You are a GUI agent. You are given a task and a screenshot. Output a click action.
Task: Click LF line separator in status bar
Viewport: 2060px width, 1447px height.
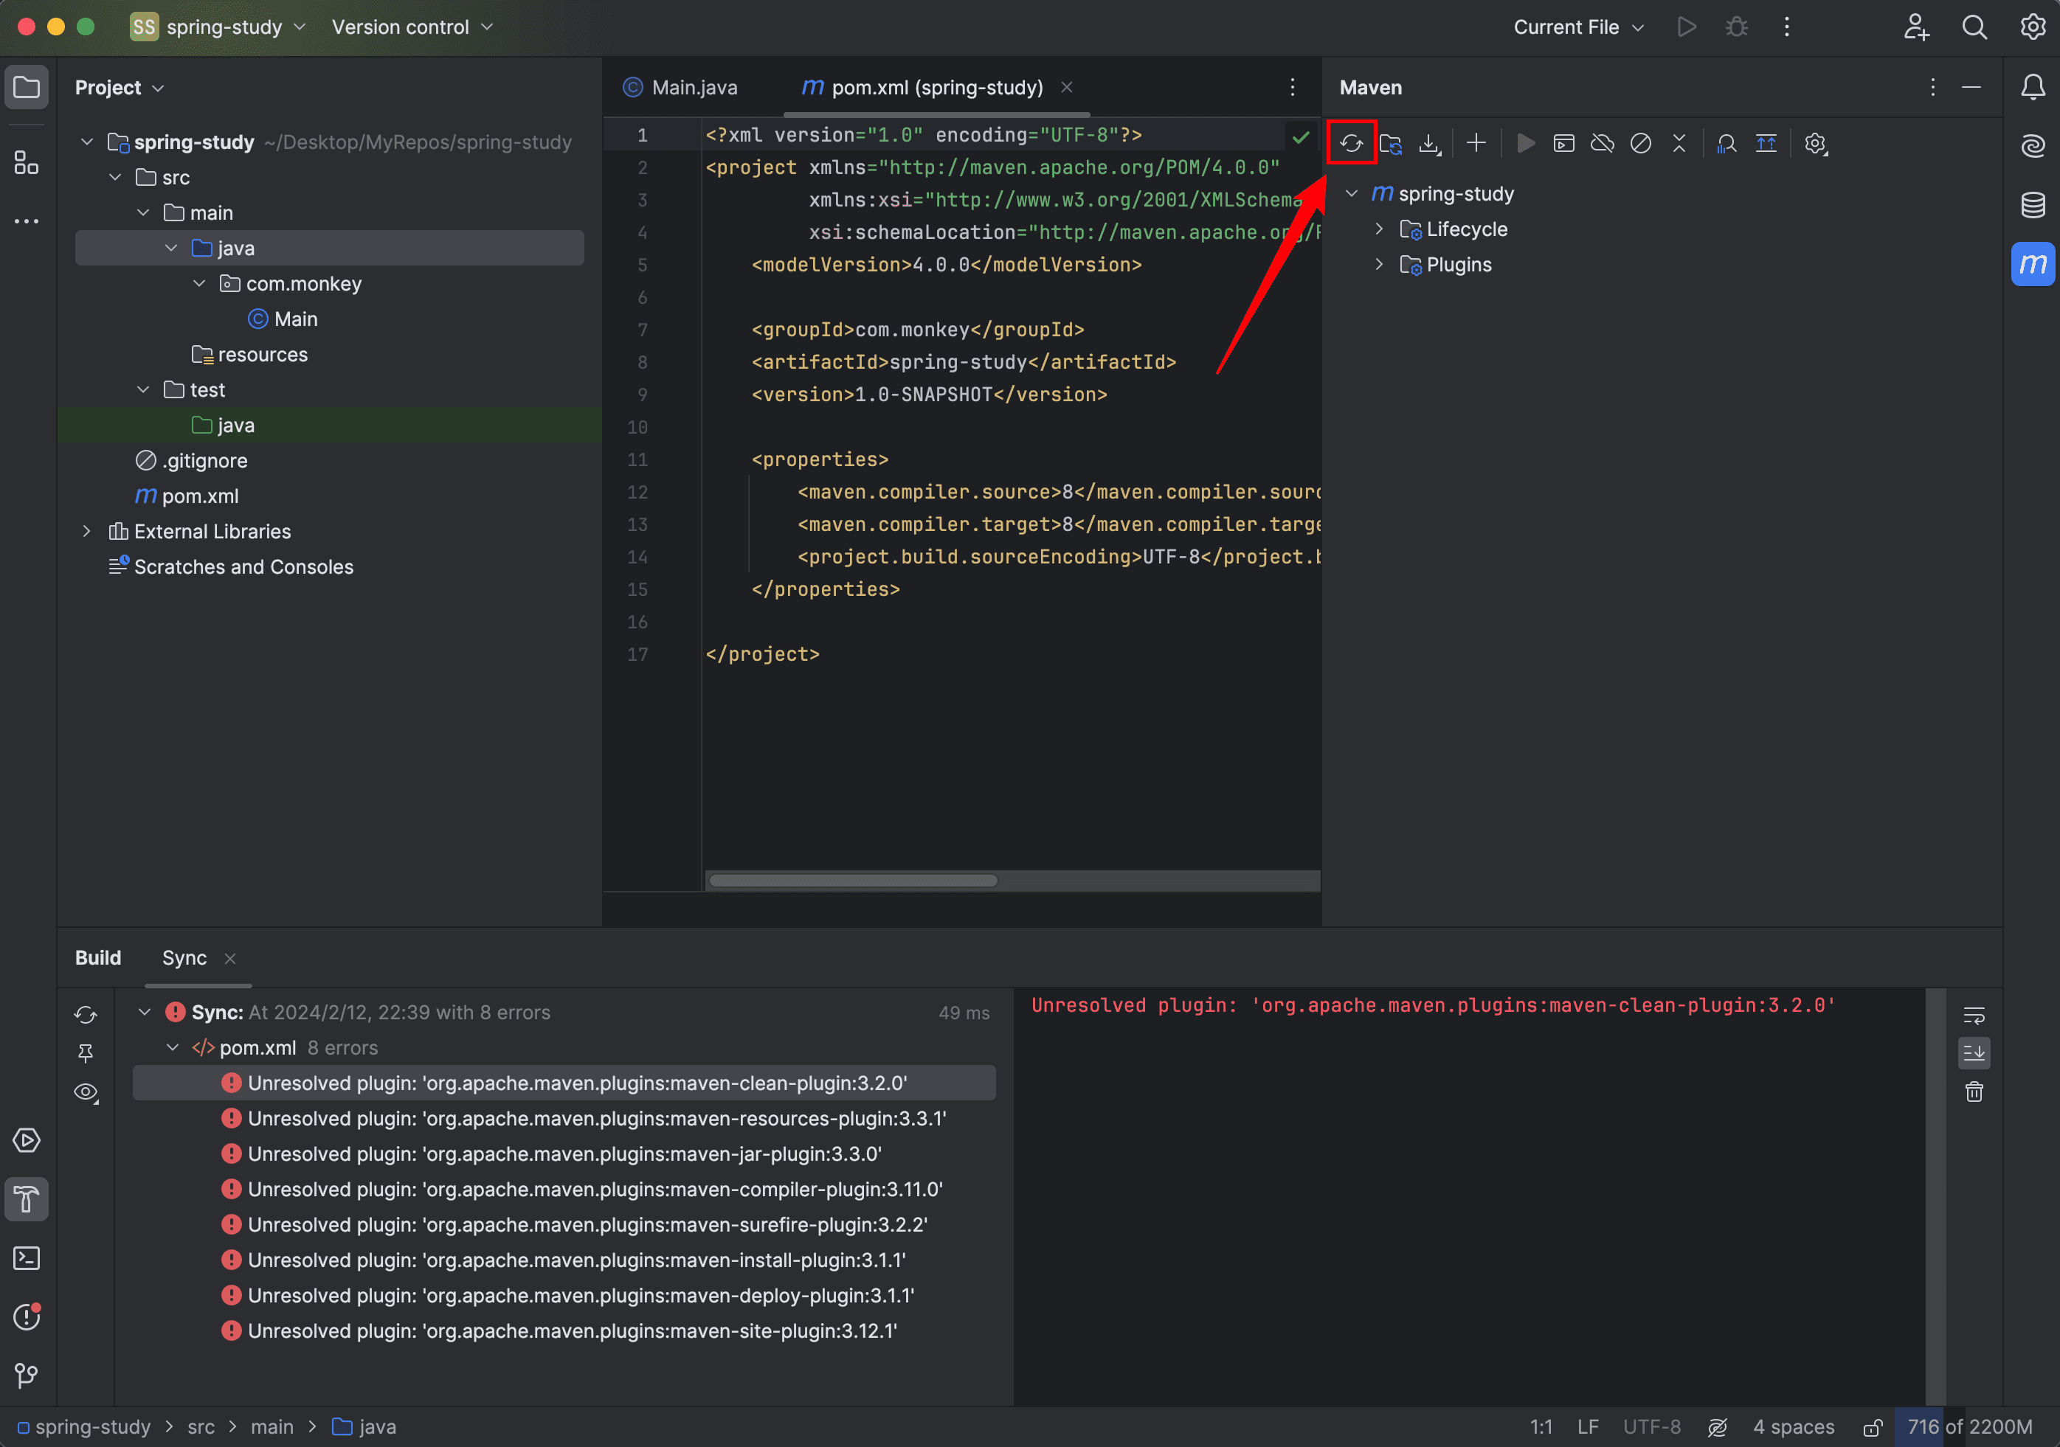[x=1588, y=1427]
